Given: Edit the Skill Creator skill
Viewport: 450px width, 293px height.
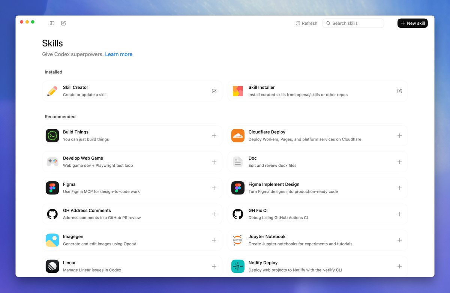Looking at the screenshot, I should (214, 91).
